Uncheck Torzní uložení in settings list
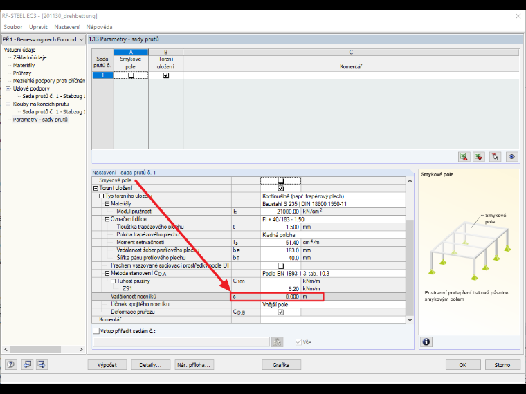Screen dimensions: 526x394 tap(281, 189)
